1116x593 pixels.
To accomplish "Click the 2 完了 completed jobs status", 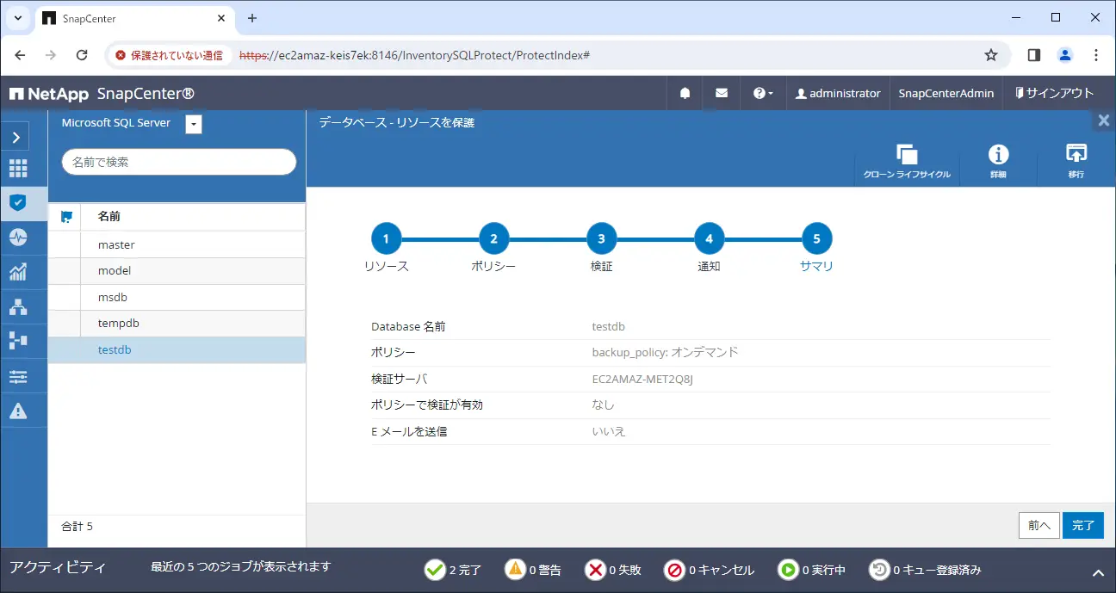I will pyautogui.click(x=453, y=570).
